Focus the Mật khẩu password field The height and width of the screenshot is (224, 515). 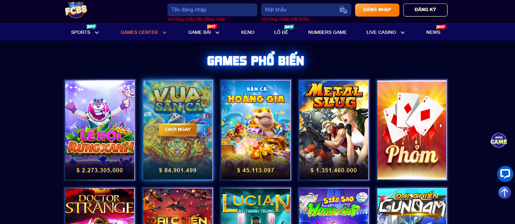306,10
